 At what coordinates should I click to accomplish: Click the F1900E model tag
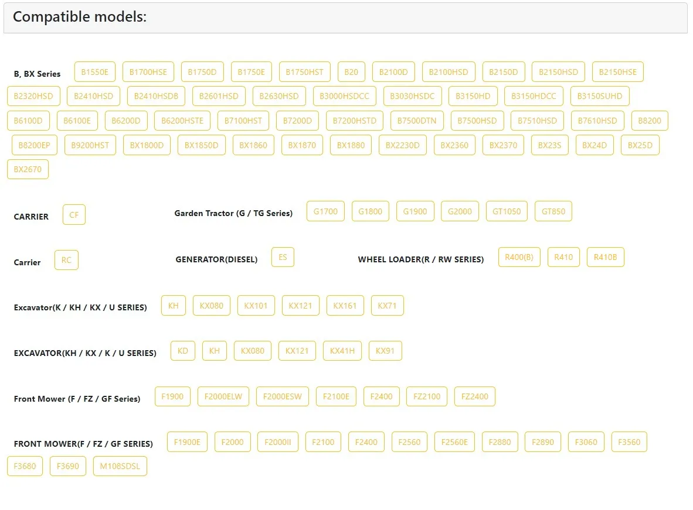(188, 442)
